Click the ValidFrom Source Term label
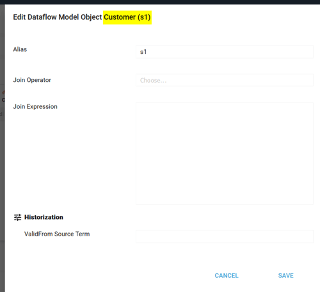Image resolution: width=320 pixels, height=292 pixels. 57,234
